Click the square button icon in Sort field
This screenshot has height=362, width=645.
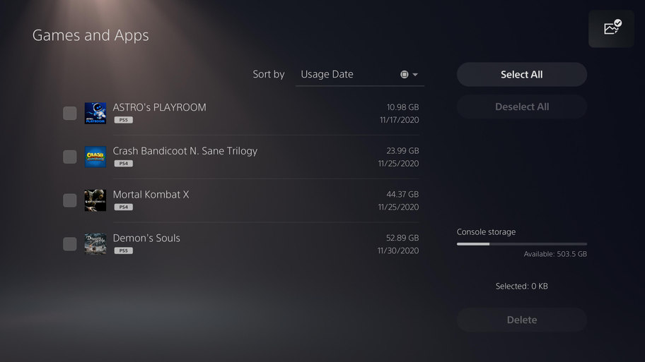(x=405, y=74)
